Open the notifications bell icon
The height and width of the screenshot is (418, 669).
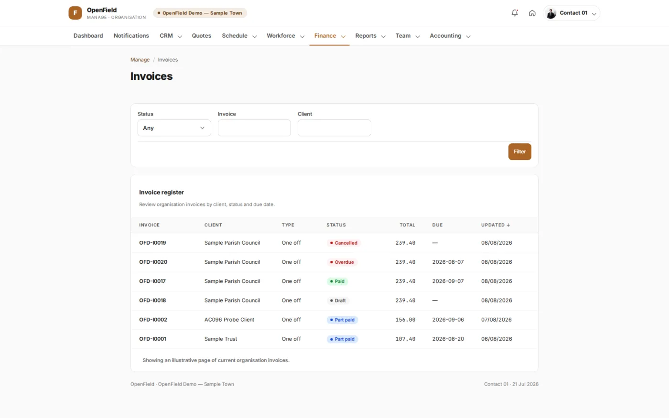(515, 13)
